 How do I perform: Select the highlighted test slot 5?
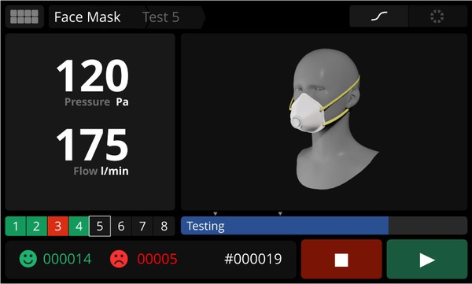(100, 226)
